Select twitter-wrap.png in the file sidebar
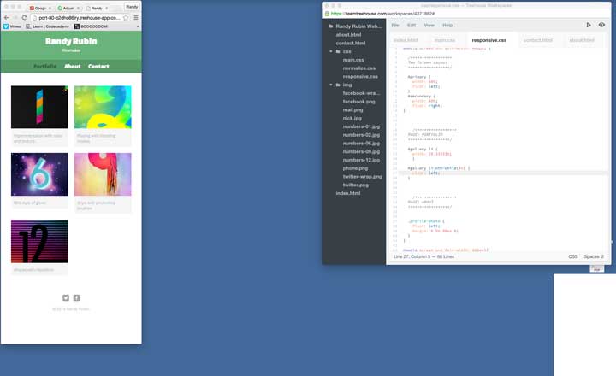The width and height of the screenshot is (616, 376). 362,176
